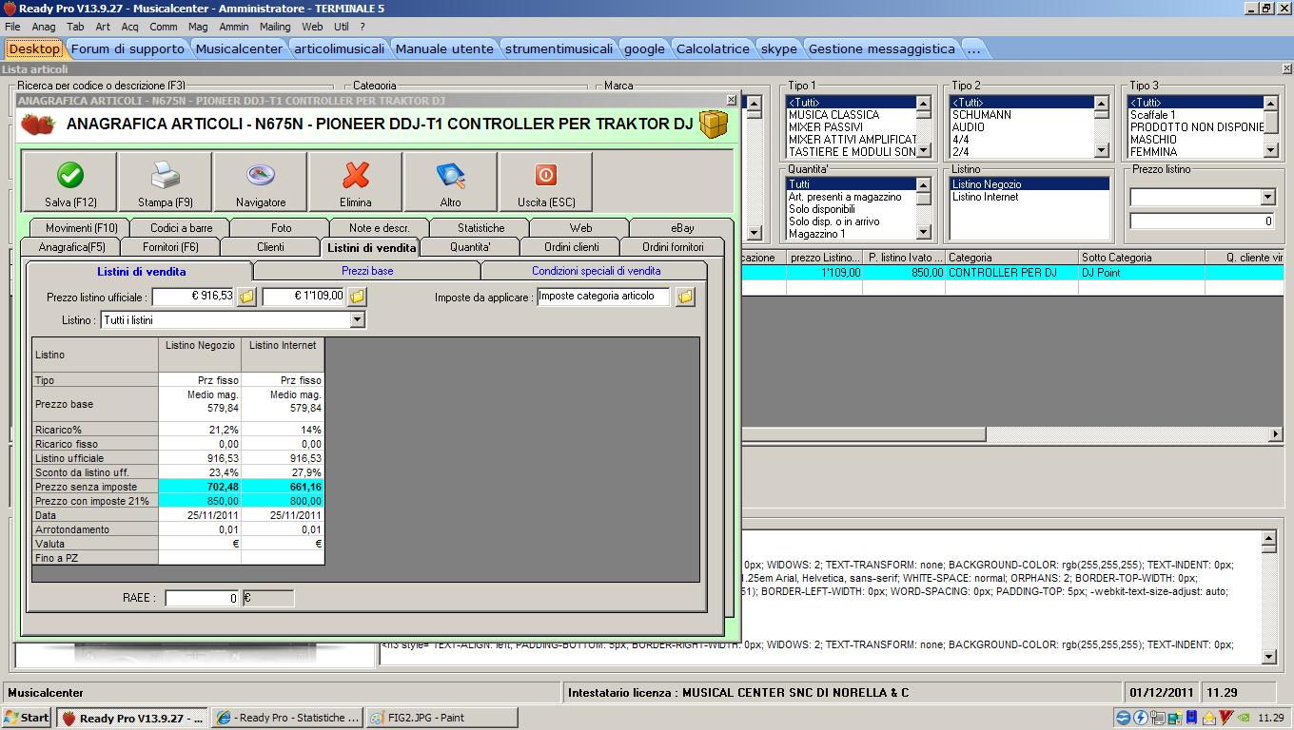This screenshot has width=1294, height=730.
Task: Open the Fornitori (F6) tab
Action: click(x=171, y=247)
